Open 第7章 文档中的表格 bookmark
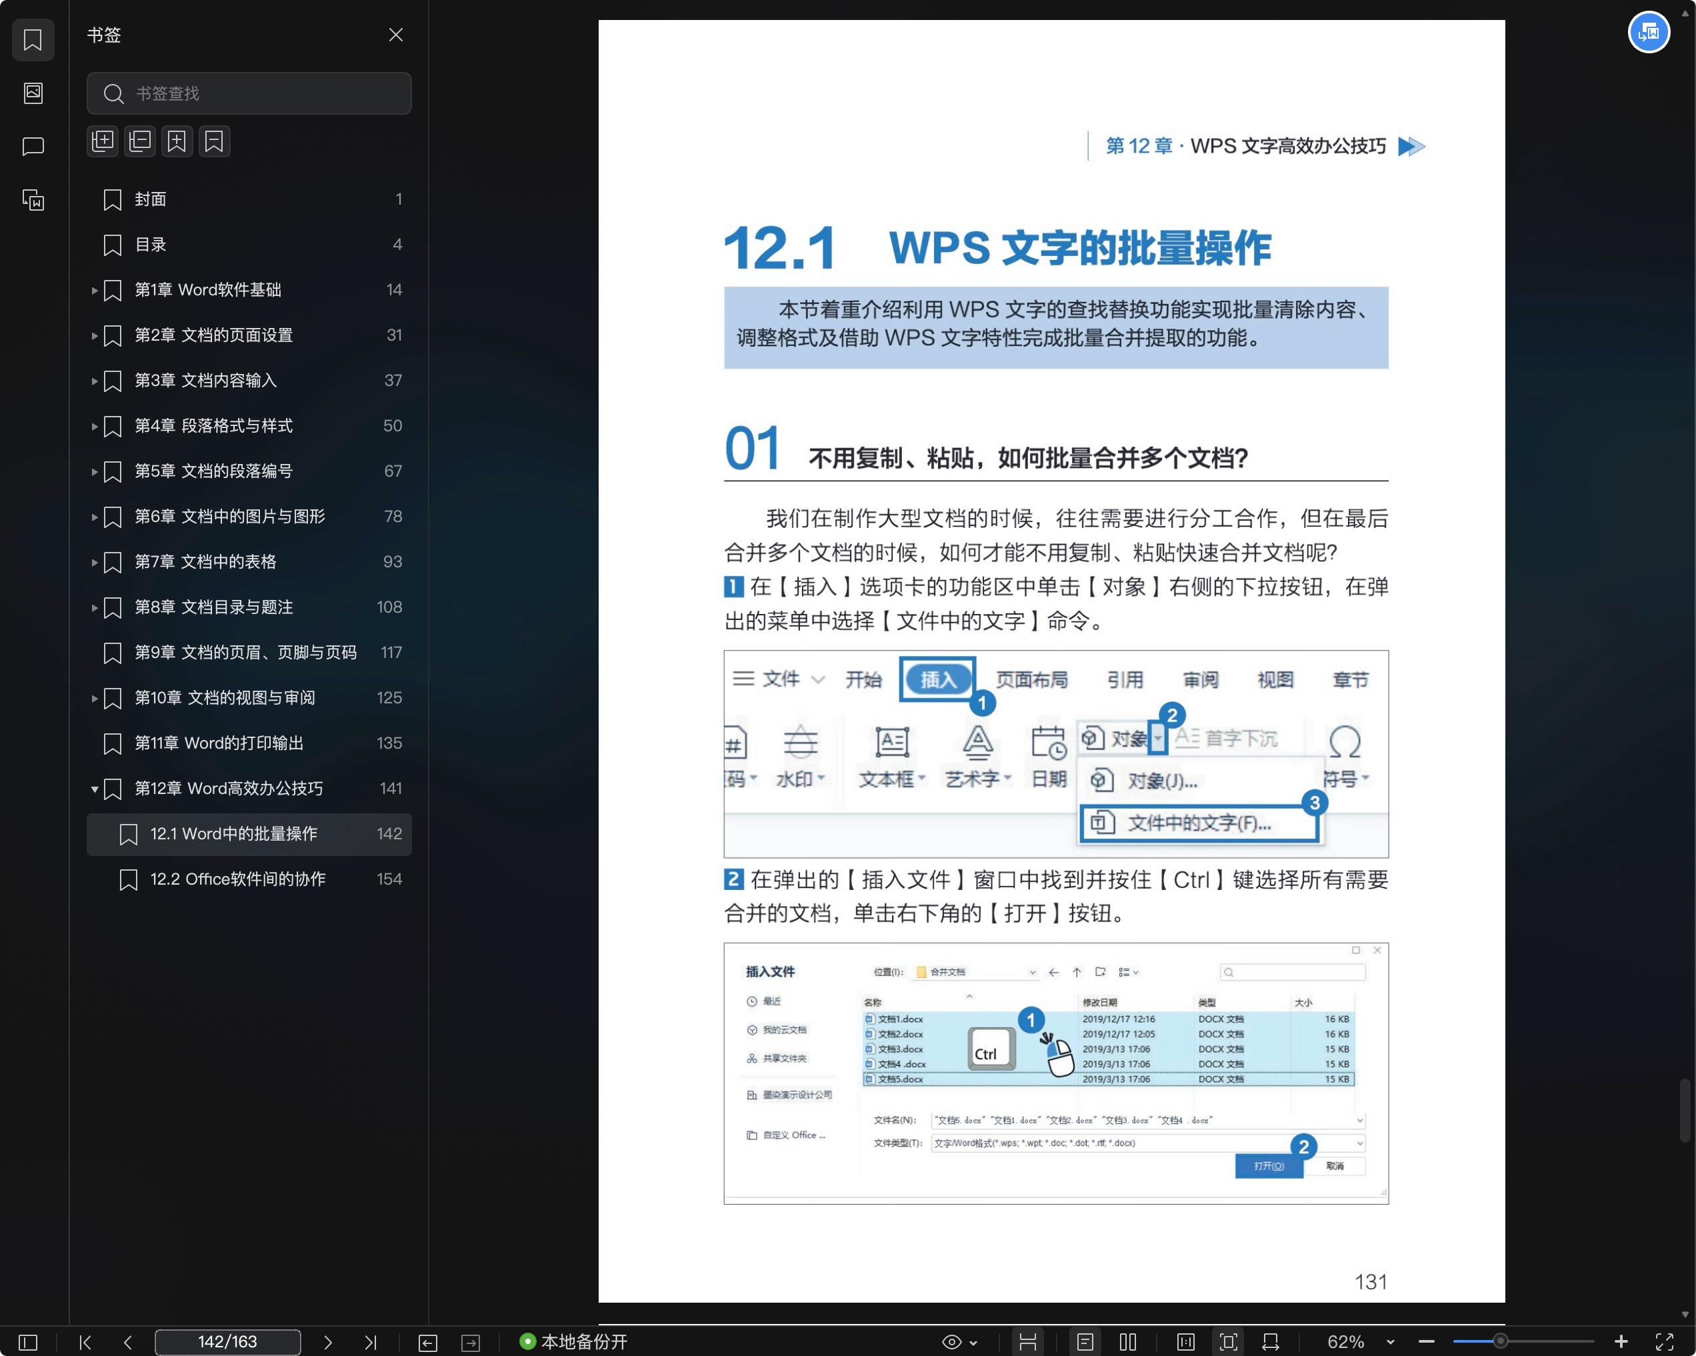The image size is (1696, 1356). click(x=249, y=563)
